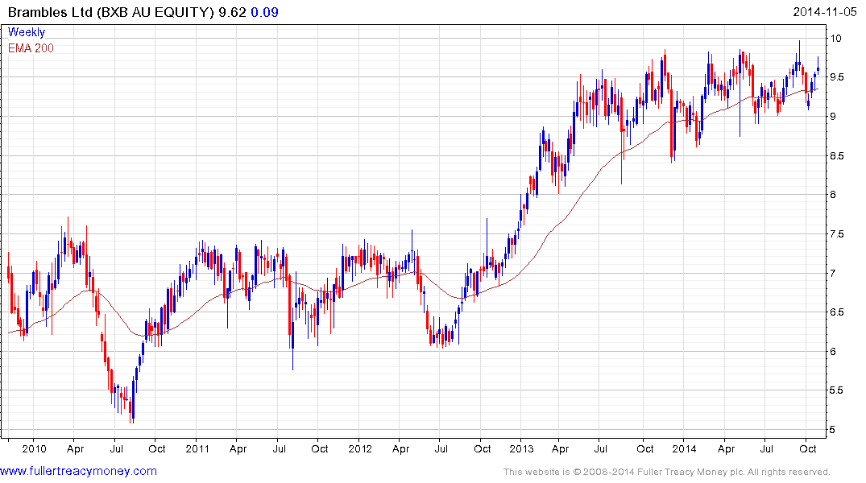Select the y-axis price label 5.5
Viewport: 866px width, 483px height.
837,390
